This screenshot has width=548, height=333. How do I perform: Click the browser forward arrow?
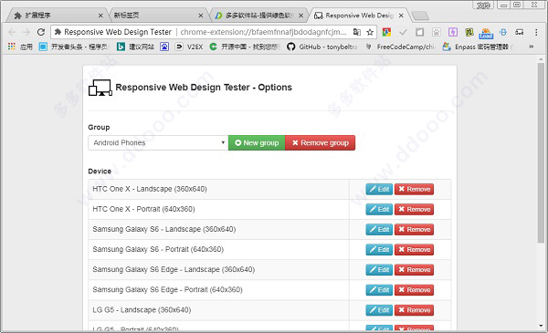click(26, 32)
